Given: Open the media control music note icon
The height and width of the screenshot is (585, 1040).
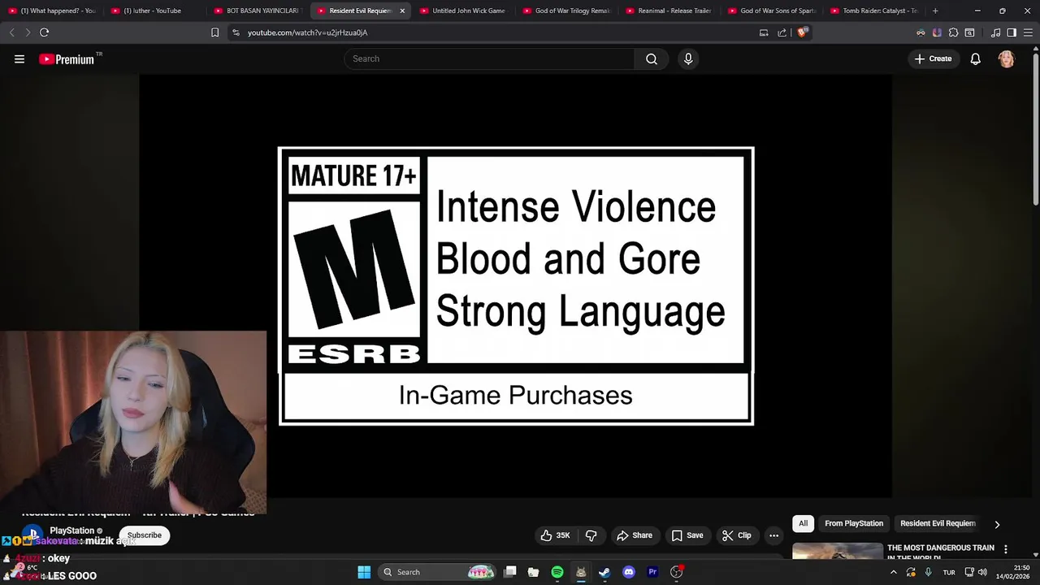Looking at the screenshot, I should pyautogui.click(x=995, y=32).
